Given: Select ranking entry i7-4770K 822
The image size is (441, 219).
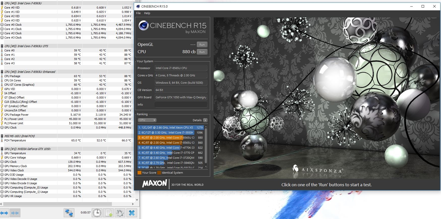Looking at the screenshot, I should click(x=171, y=148).
